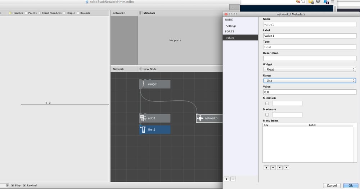Click the Value field showing 0.0

310,92
